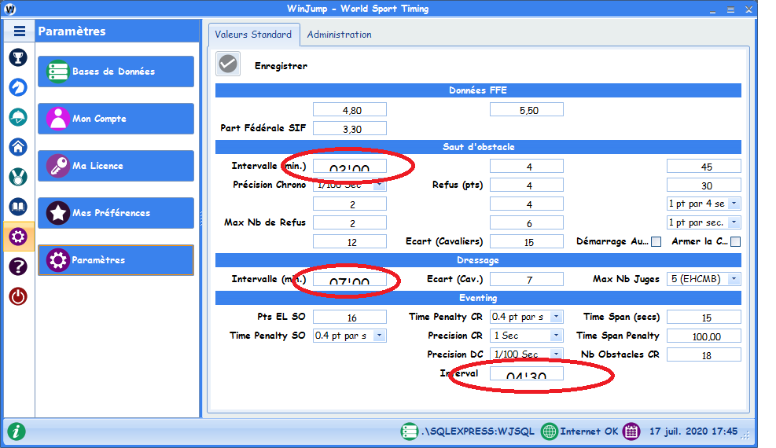Open help with the question mark icon
Viewport: 776px width, 448px height.
[x=18, y=267]
